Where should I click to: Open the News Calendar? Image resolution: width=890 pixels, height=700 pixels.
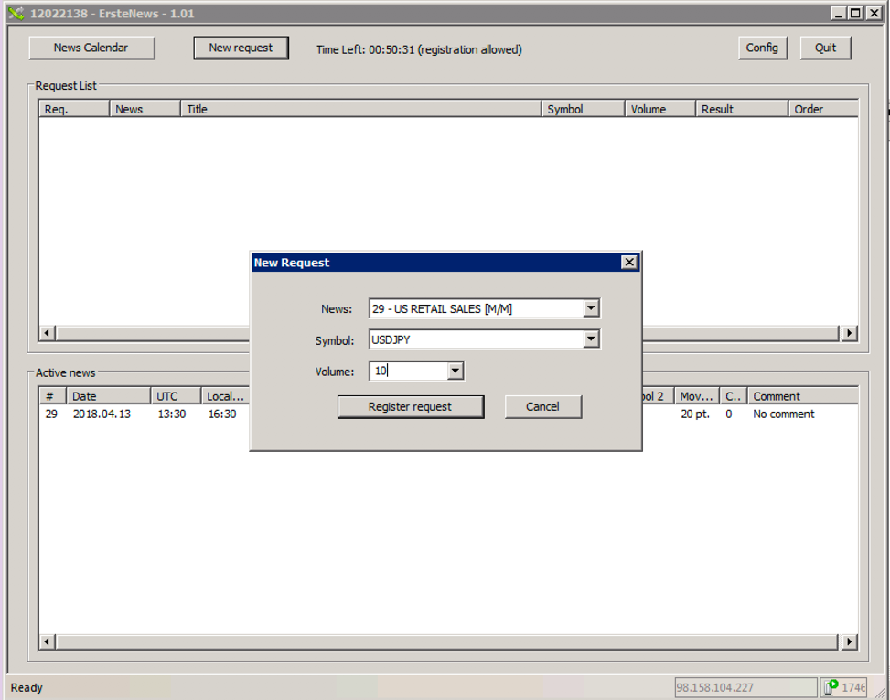point(91,48)
